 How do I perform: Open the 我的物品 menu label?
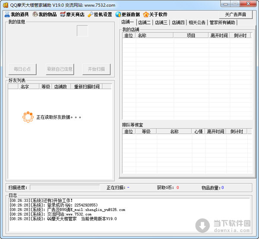(x=47, y=15)
